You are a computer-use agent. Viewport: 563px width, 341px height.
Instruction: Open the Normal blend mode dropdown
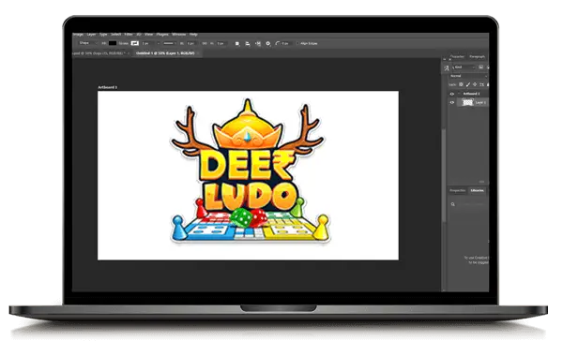point(468,76)
